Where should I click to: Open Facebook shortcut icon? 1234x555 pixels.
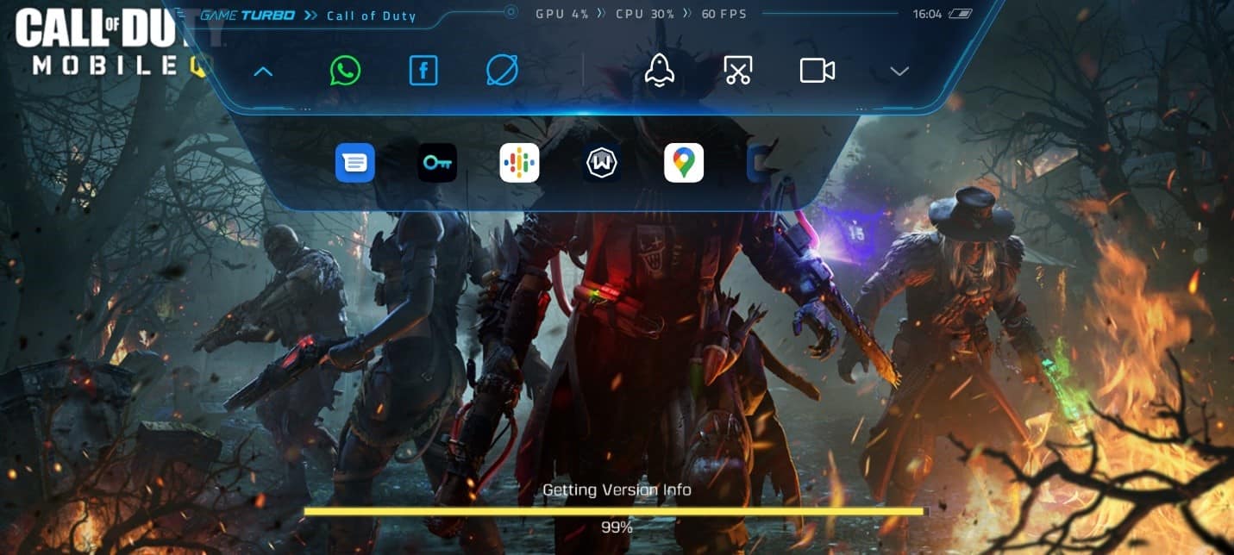(x=423, y=71)
